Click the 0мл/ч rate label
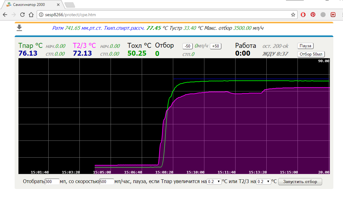 [201, 46]
